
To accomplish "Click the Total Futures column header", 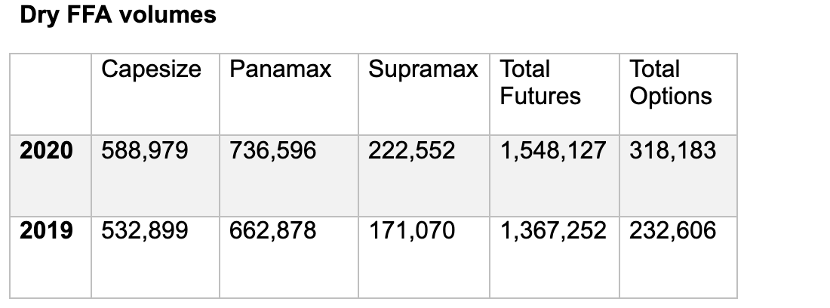I will tap(540, 83).
